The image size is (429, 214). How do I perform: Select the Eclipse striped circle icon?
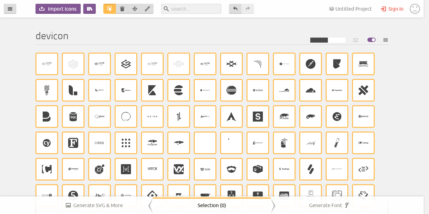pos(231,90)
